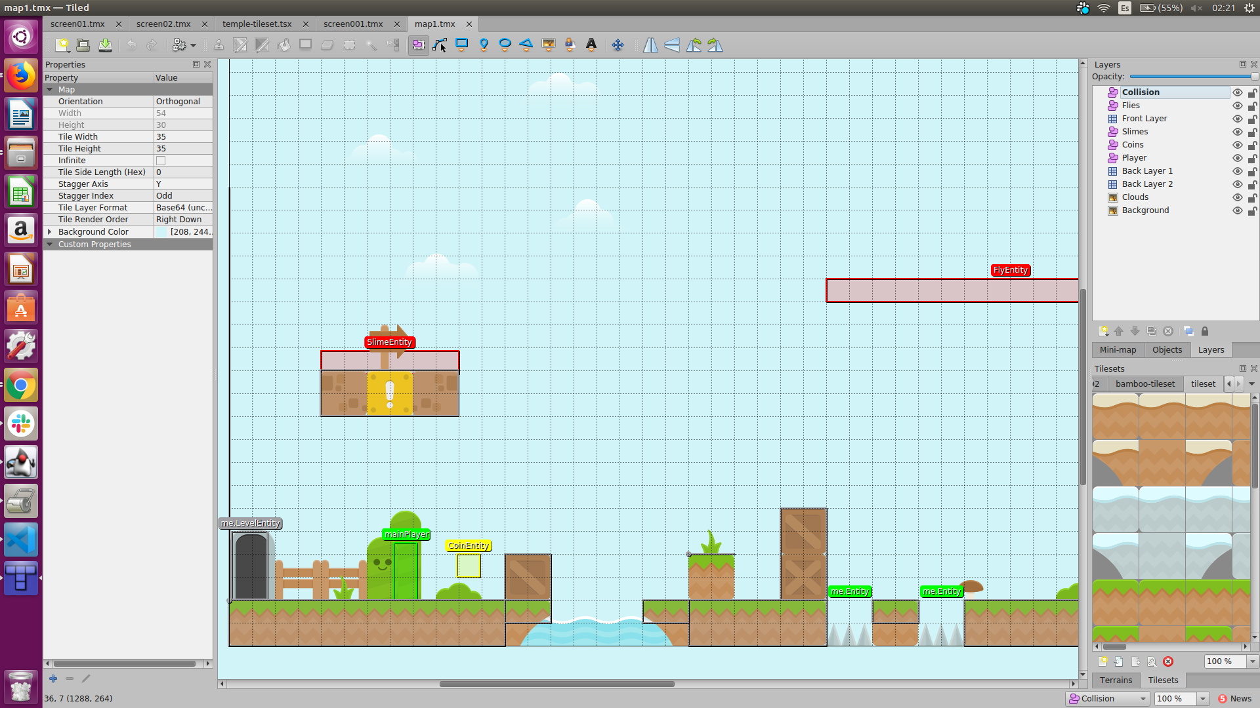Open the New Layer dropdown

[x=1102, y=331]
